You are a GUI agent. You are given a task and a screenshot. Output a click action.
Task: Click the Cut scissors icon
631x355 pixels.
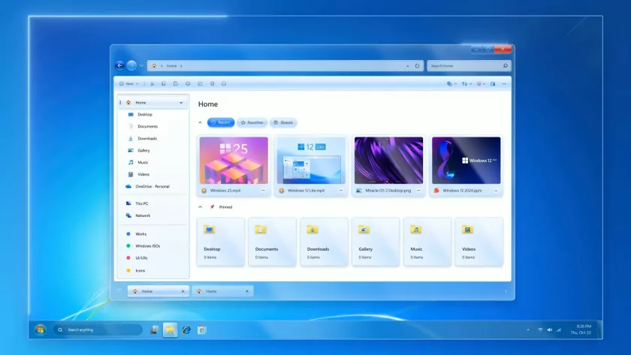pos(152,83)
